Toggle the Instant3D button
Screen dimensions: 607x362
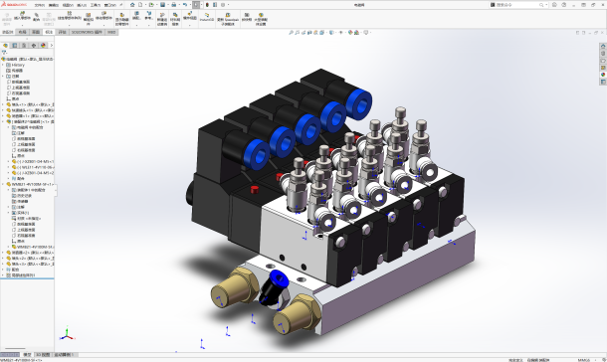click(x=207, y=17)
